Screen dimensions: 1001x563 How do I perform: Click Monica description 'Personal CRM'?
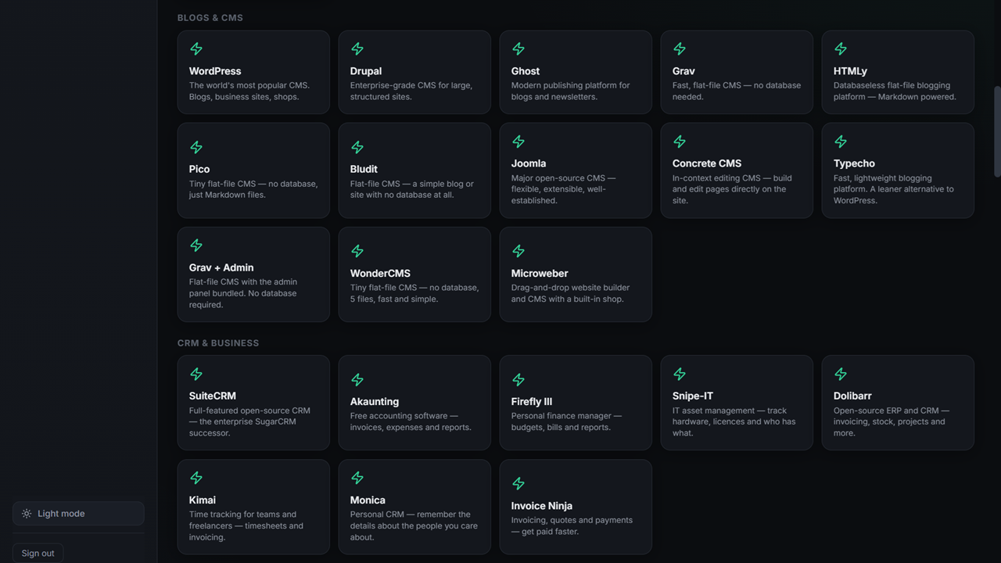[377, 515]
